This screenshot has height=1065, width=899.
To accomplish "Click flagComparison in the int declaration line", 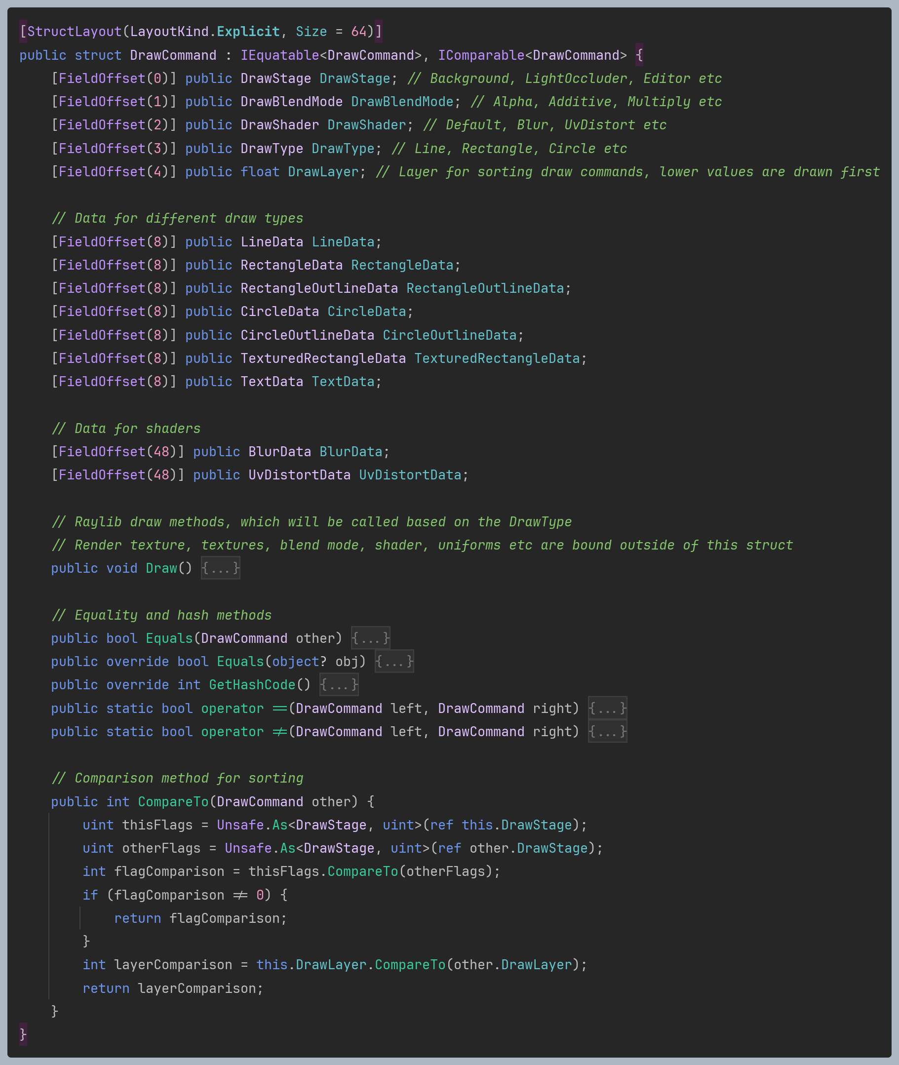I will click(169, 871).
